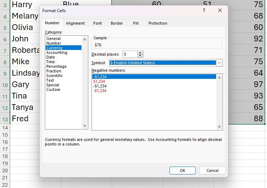The height and width of the screenshot is (188, 267).
Task: Switch to the Fill tab
Action: 136,23
